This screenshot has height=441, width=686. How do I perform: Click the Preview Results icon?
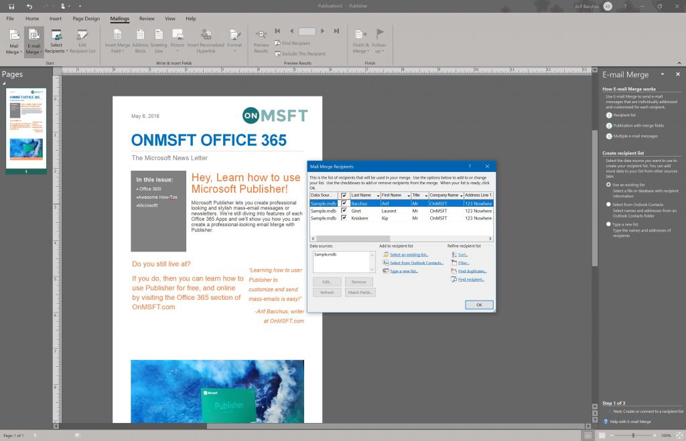pyautogui.click(x=261, y=33)
